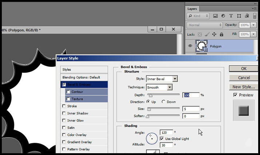Click the smart object filter icon
Viewport: 260px width, 155px height.
[x=247, y=16]
